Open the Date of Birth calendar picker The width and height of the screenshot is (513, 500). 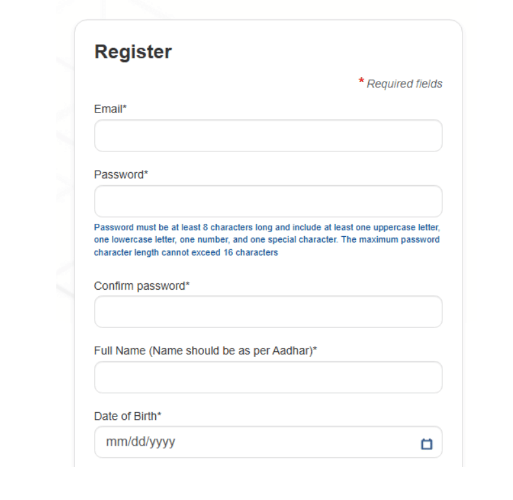coord(426,443)
